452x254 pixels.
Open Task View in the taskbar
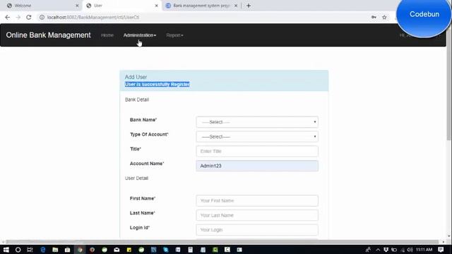30,250
